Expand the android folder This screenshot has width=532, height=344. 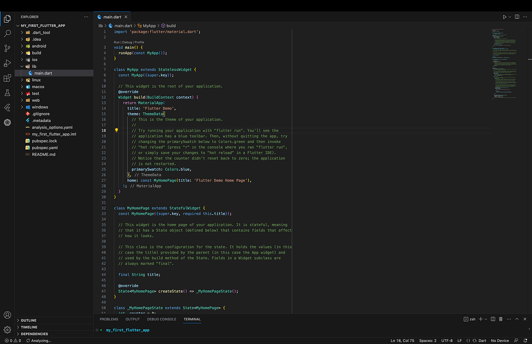[21, 46]
